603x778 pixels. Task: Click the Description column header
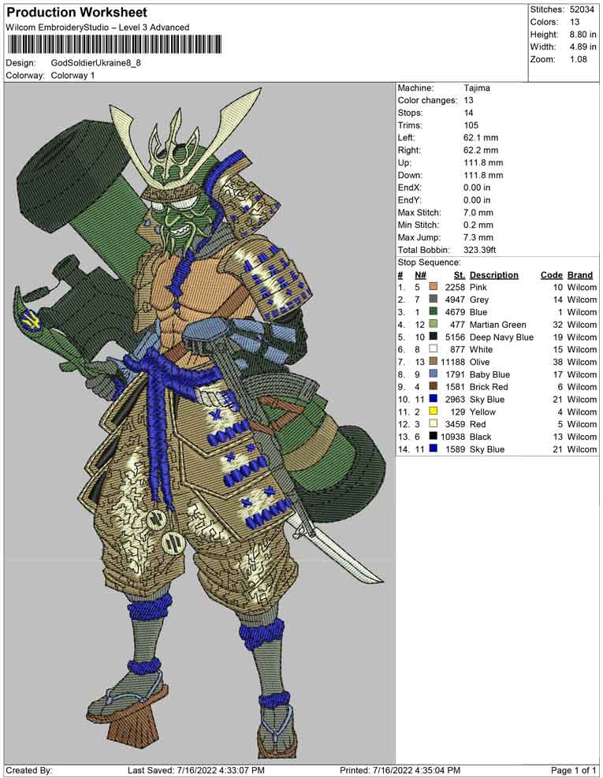pos(493,275)
